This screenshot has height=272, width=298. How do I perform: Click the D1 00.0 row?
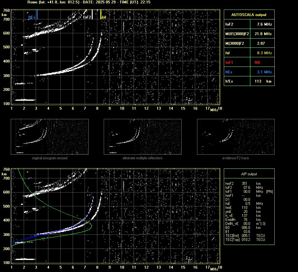tap(238, 200)
